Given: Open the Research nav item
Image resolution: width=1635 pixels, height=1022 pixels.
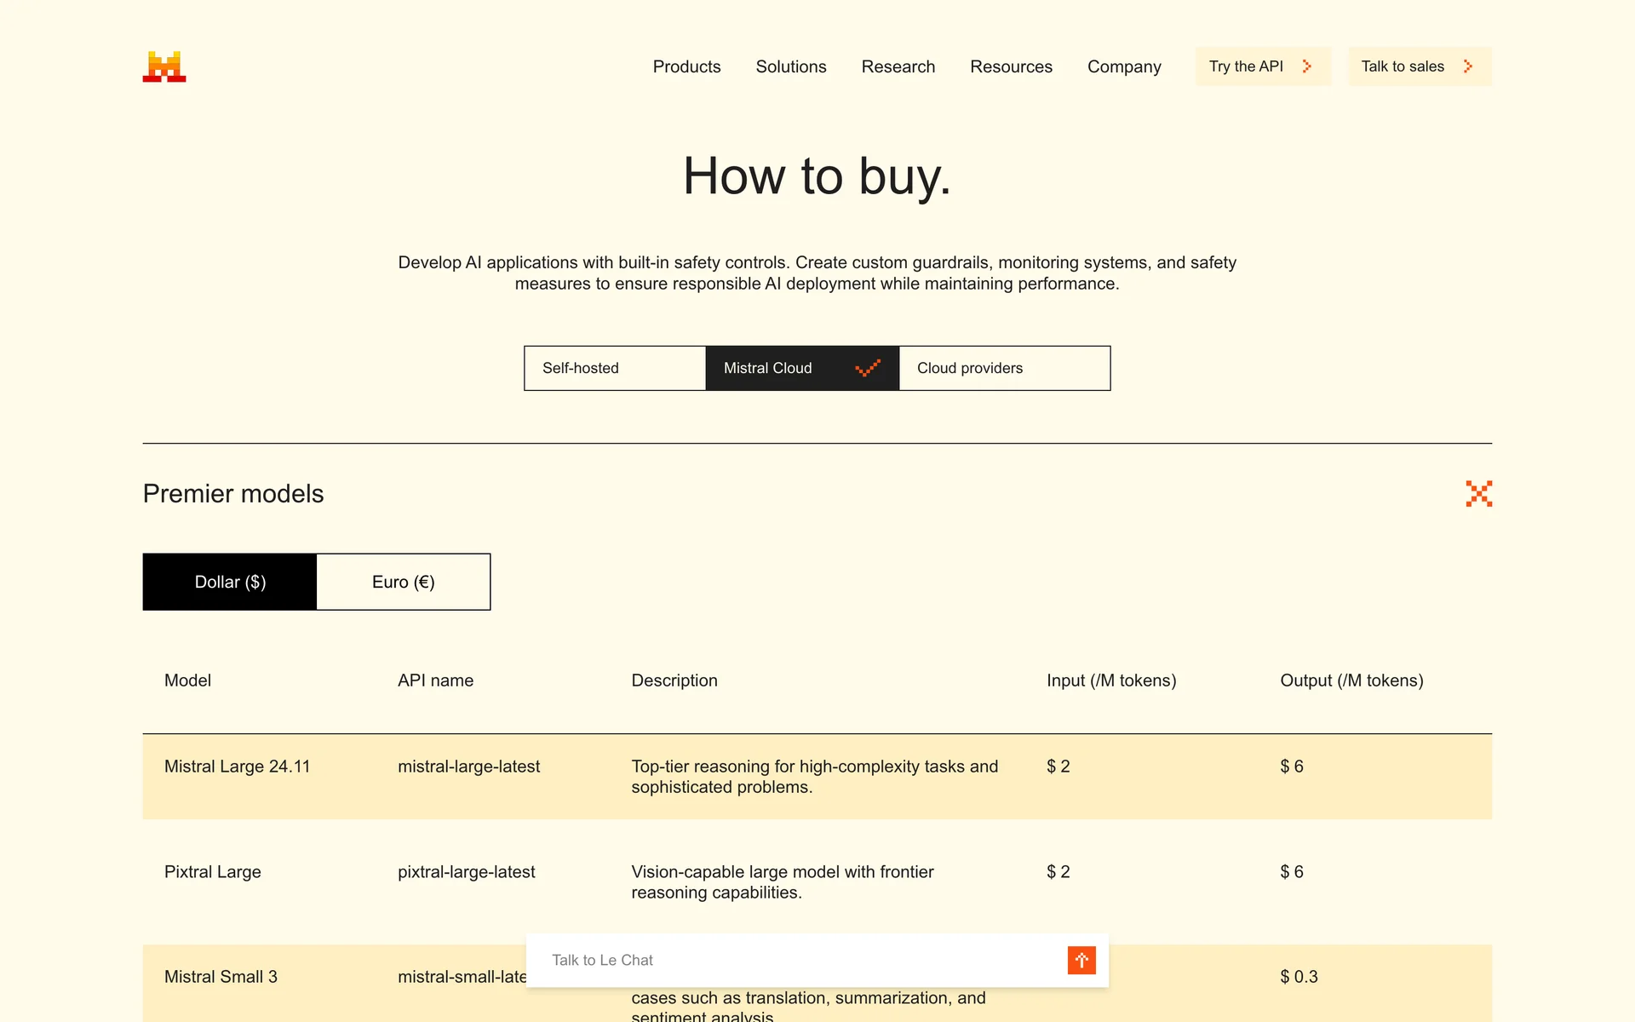Looking at the screenshot, I should point(898,66).
